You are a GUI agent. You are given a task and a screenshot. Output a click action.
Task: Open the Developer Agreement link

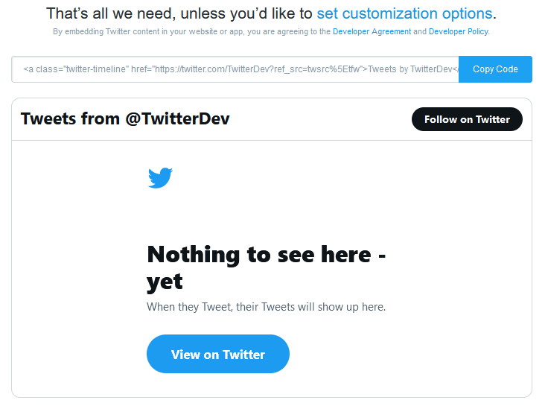point(371,32)
